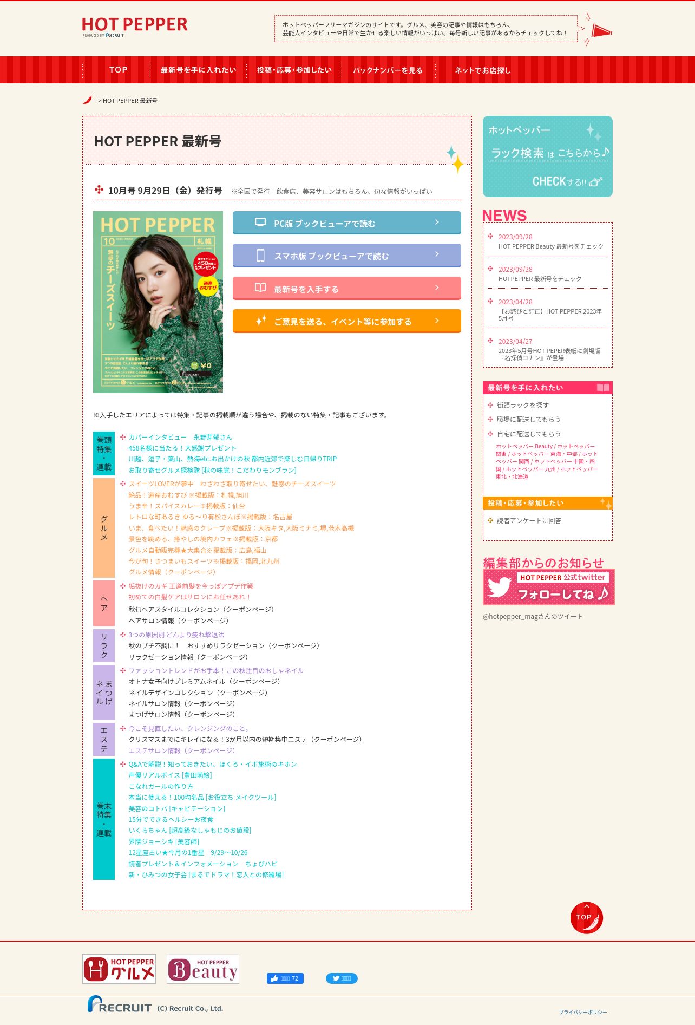Click the round TOP back-to-top button

tap(586, 918)
